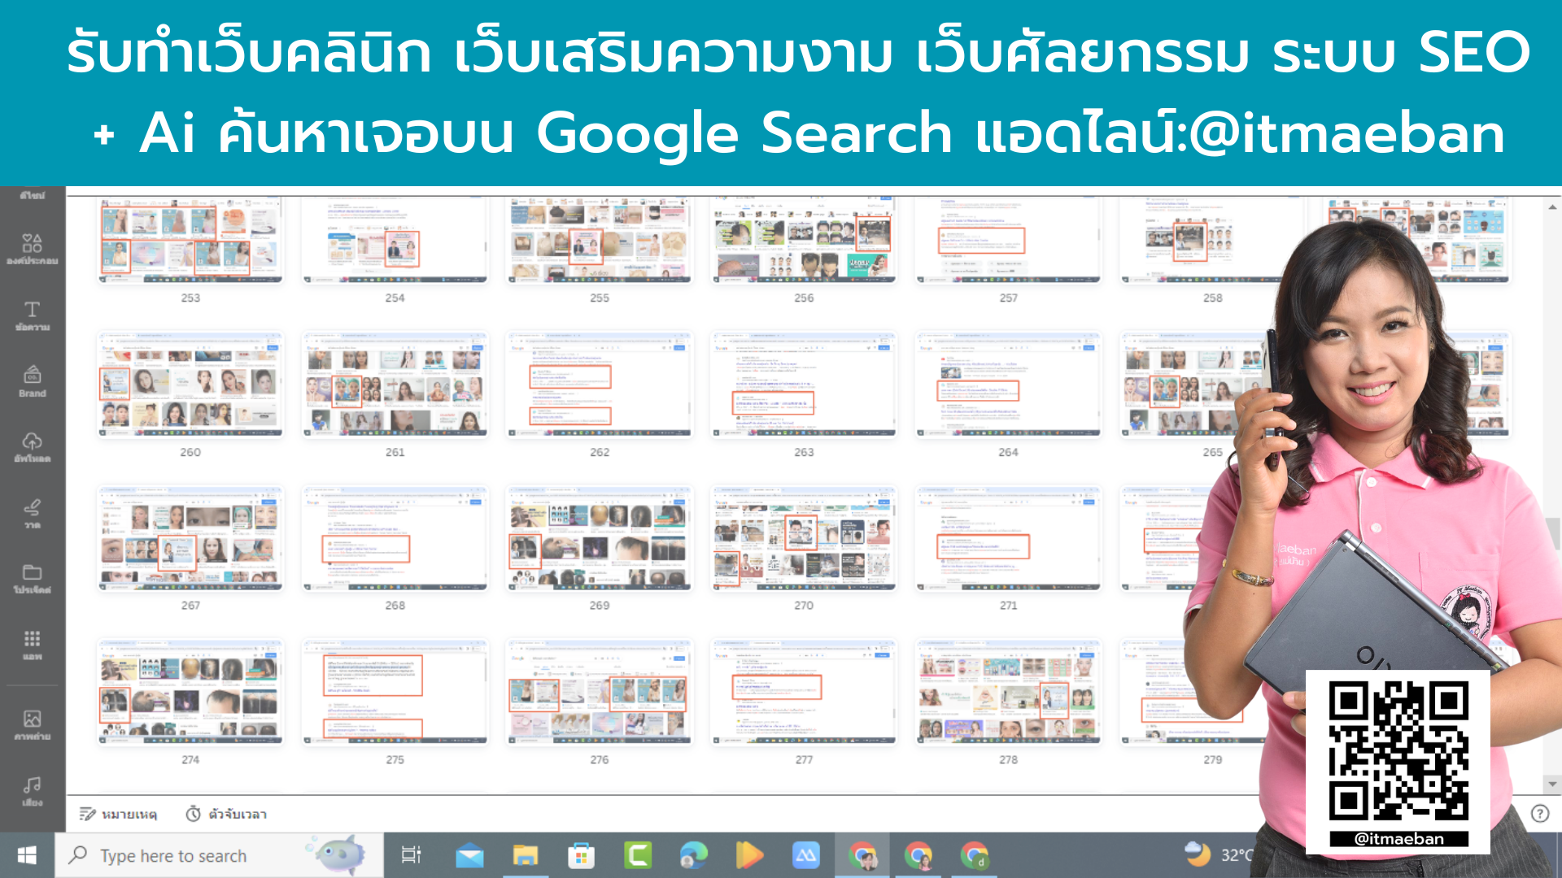Open the Text (ข้อความ) panel
Viewport: 1562px width, 878px height.
(x=33, y=317)
